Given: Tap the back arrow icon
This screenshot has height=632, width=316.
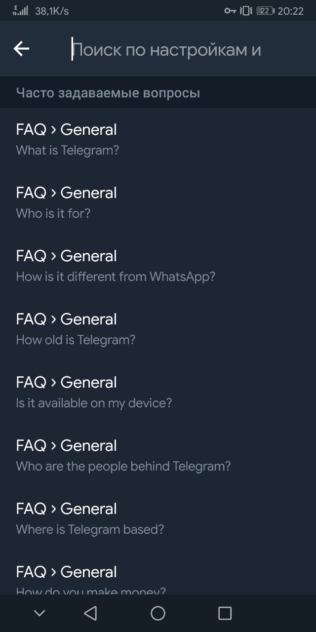Looking at the screenshot, I should point(21,49).
